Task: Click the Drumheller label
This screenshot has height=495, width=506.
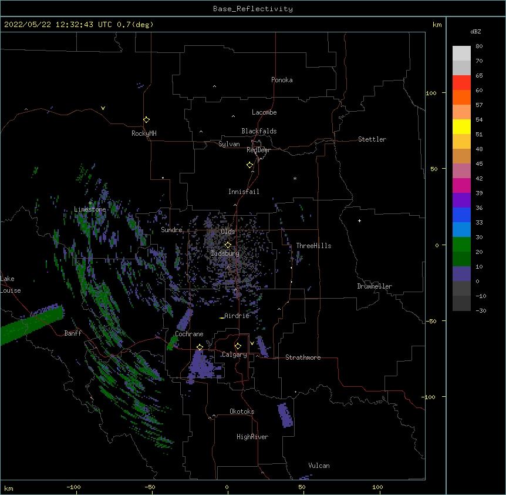Action: [x=375, y=286]
